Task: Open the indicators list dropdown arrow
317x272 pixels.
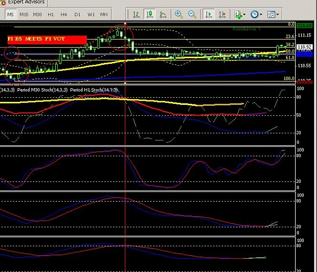Action: pyautogui.click(x=244, y=15)
